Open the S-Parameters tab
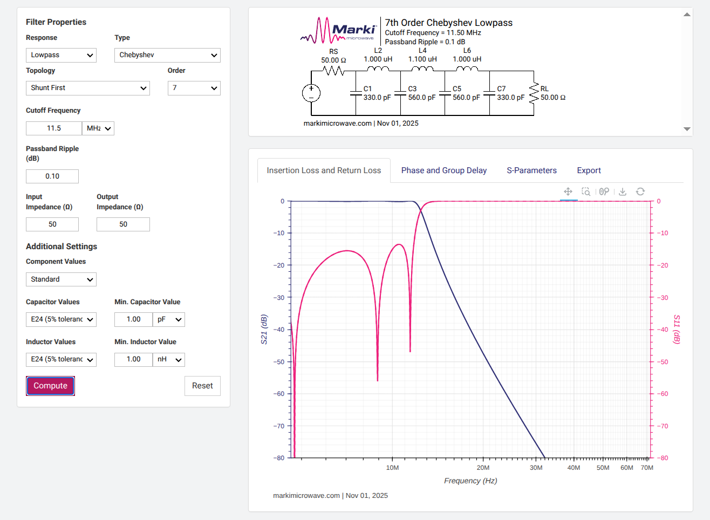The width and height of the screenshot is (710, 520). pyautogui.click(x=531, y=170)
